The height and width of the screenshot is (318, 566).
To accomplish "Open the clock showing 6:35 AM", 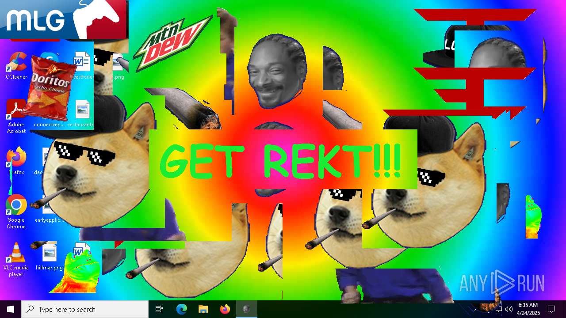I will [x=528, y=309].
